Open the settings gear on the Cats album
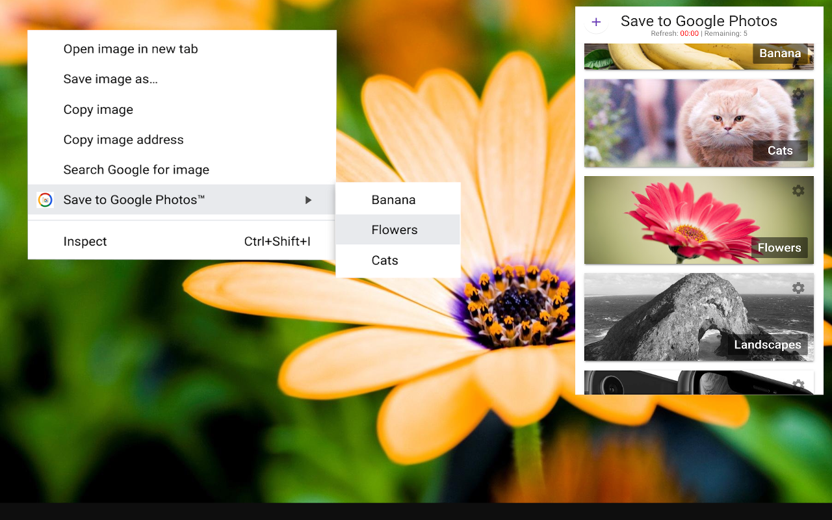The image size is (832, 520). click(798, 94)
